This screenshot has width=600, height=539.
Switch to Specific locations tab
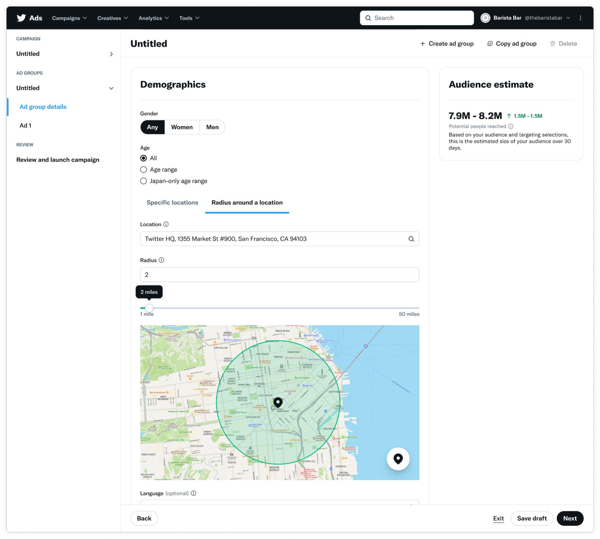(x=172, y=202)
